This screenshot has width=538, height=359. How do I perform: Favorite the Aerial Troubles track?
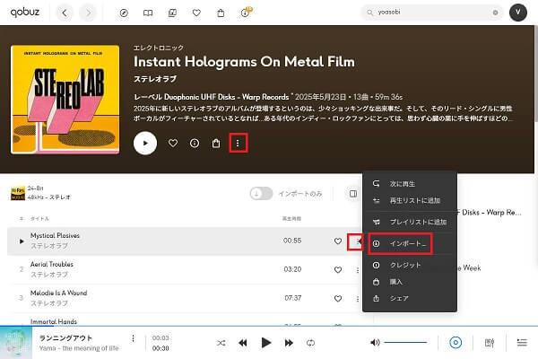pyautogui.click(x=338, y=269)
